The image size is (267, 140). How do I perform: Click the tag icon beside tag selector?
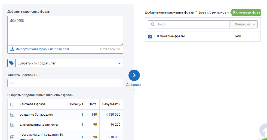tap(11, 63)
